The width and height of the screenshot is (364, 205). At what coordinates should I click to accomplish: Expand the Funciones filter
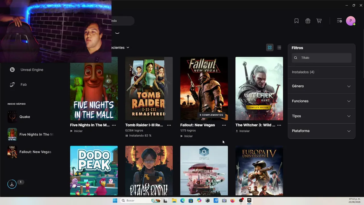pyautogui.click(x=322, y=101)
